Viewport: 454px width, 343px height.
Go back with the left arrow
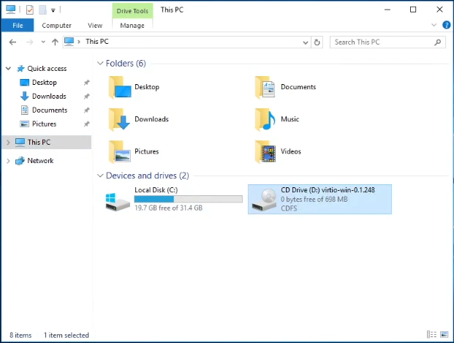point(12,42)
